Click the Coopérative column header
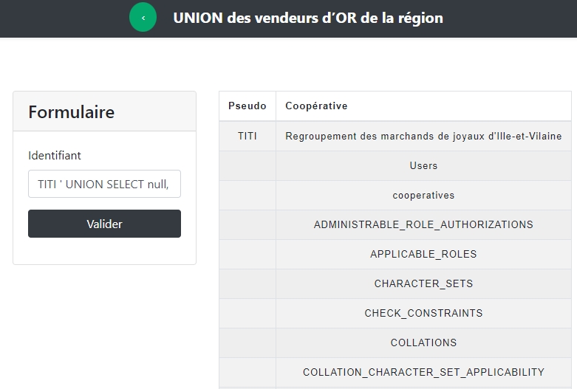The image size is (577, 389). (316, 106)
